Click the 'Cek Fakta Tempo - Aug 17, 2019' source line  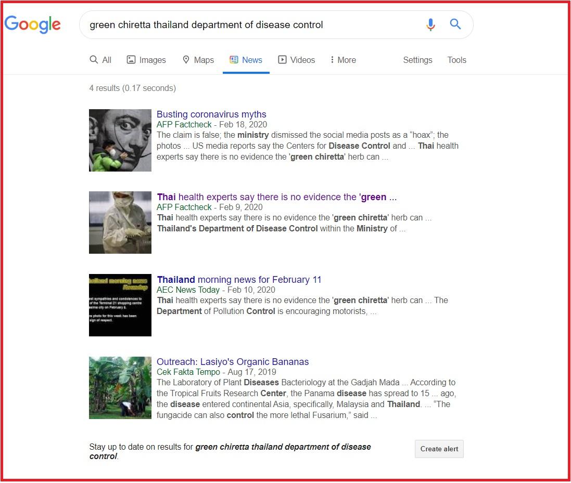[x=217, y=372]
